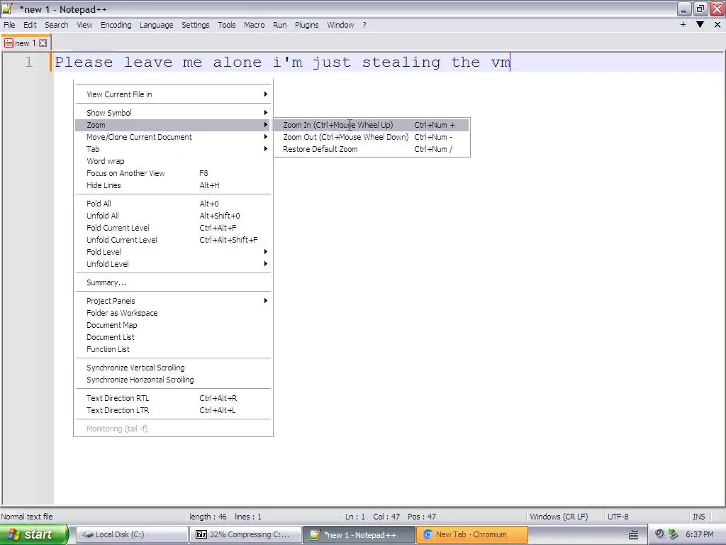
Task: Choose Text Direction LTR
Action: point(173,410)
